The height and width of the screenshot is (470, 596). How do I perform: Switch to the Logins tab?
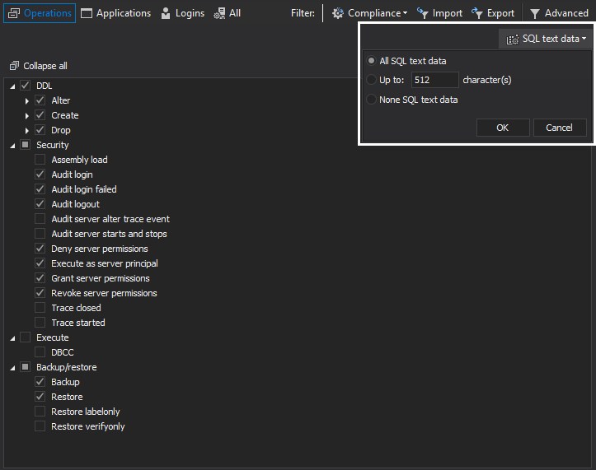click(182, 13)
